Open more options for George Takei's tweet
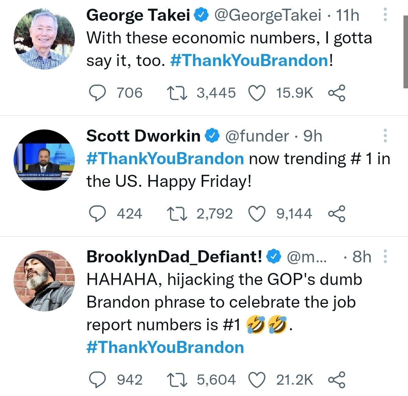The image size is (408, 396). 385,15
